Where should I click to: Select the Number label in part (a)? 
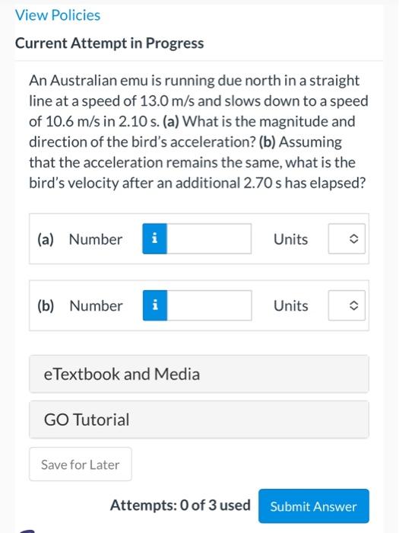click(96, 239)
